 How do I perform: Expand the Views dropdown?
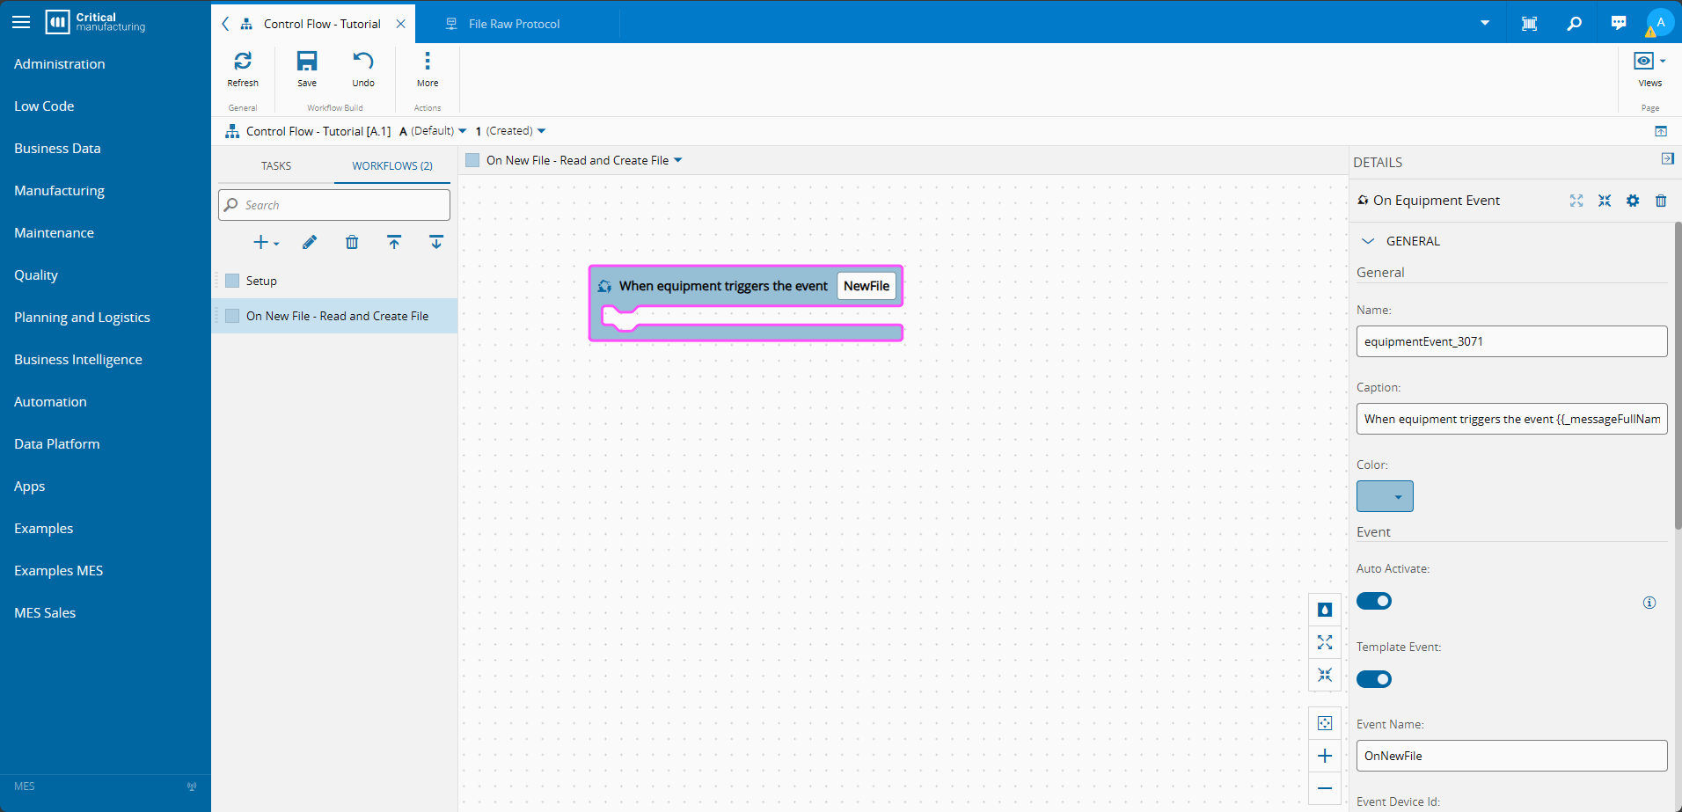(x=1649, y=62)
